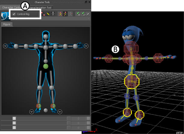This screenshot has width=184, height=134.
Task: Select the head effector on the figure
Action: click(46, 37)
